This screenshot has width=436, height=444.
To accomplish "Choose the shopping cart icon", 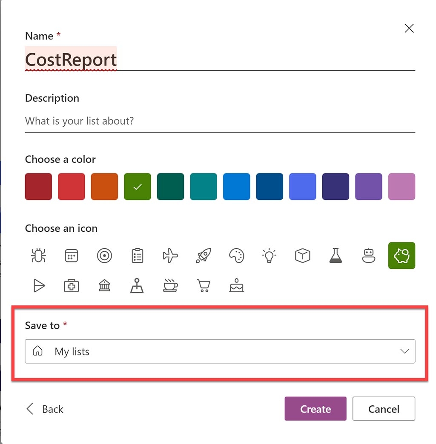I will (x=204, y=285).
